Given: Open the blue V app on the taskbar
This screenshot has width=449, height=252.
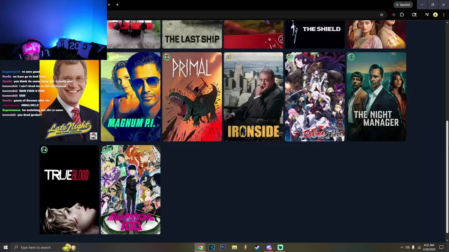Looking at the screenshot, I should [212, 247].
